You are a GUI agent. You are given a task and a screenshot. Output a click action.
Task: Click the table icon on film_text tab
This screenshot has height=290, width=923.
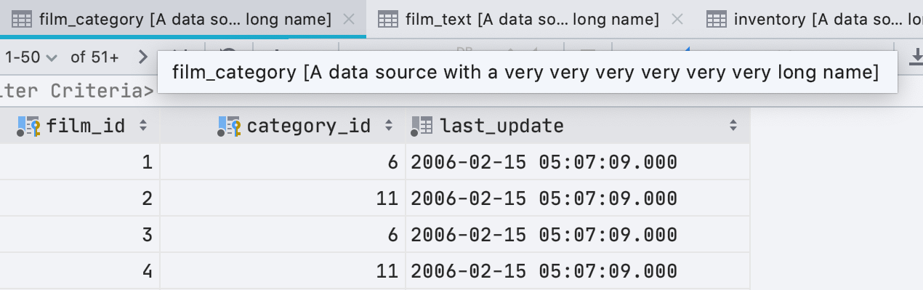389,20
